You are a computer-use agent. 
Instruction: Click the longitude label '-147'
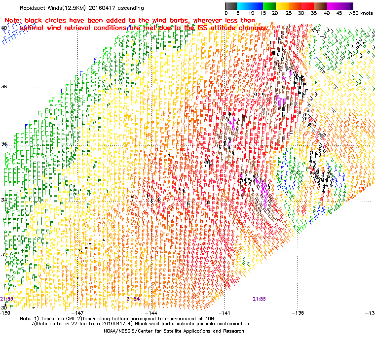click(x=77, y=313)
